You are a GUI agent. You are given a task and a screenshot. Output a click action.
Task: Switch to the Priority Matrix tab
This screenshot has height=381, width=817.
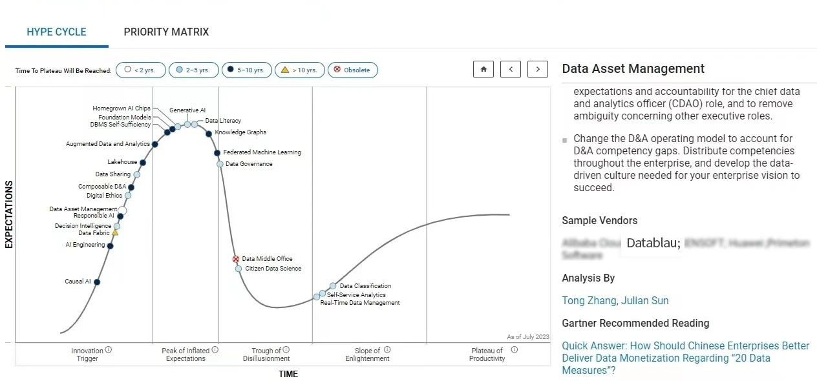(x=166, y=32)
